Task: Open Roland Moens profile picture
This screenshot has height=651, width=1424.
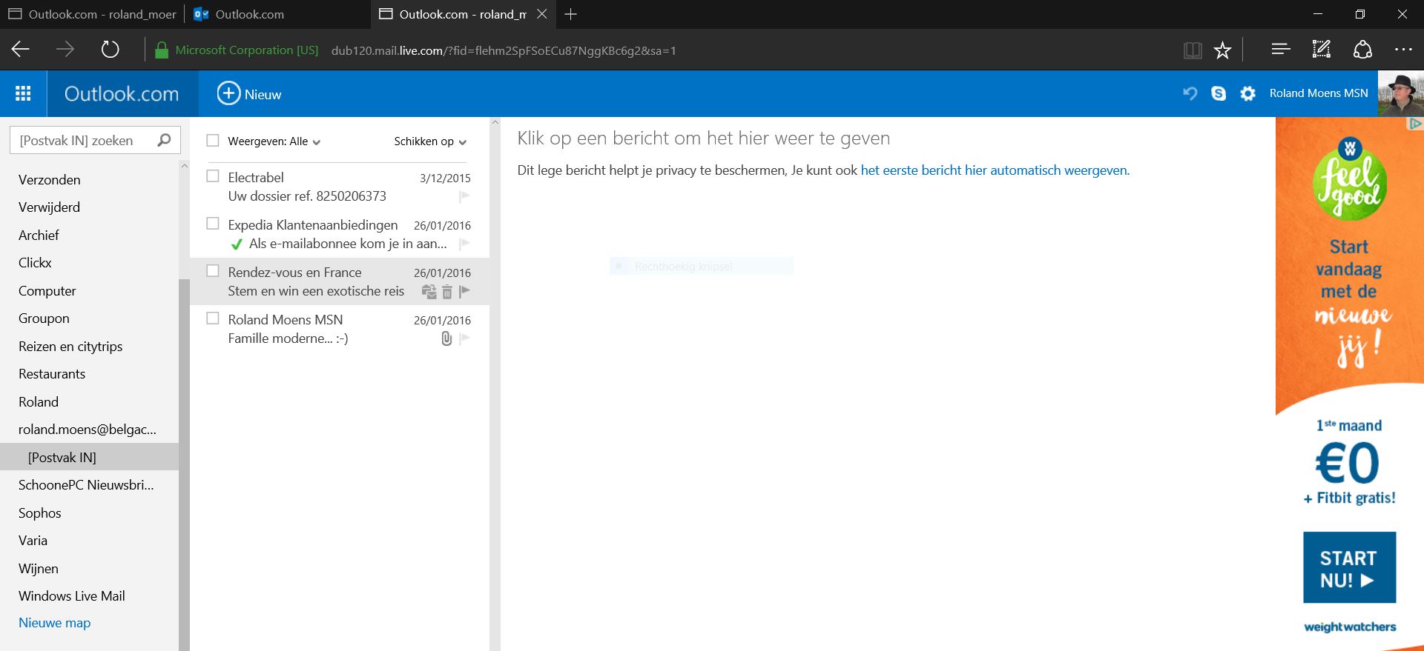Action: click(1400, 93)
